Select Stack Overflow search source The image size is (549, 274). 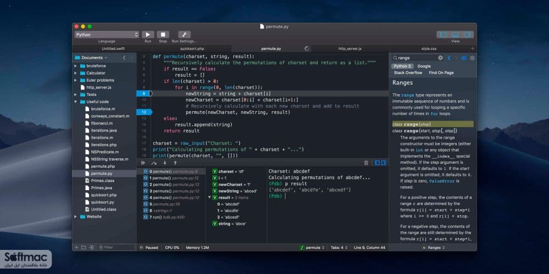pos(408,73)
